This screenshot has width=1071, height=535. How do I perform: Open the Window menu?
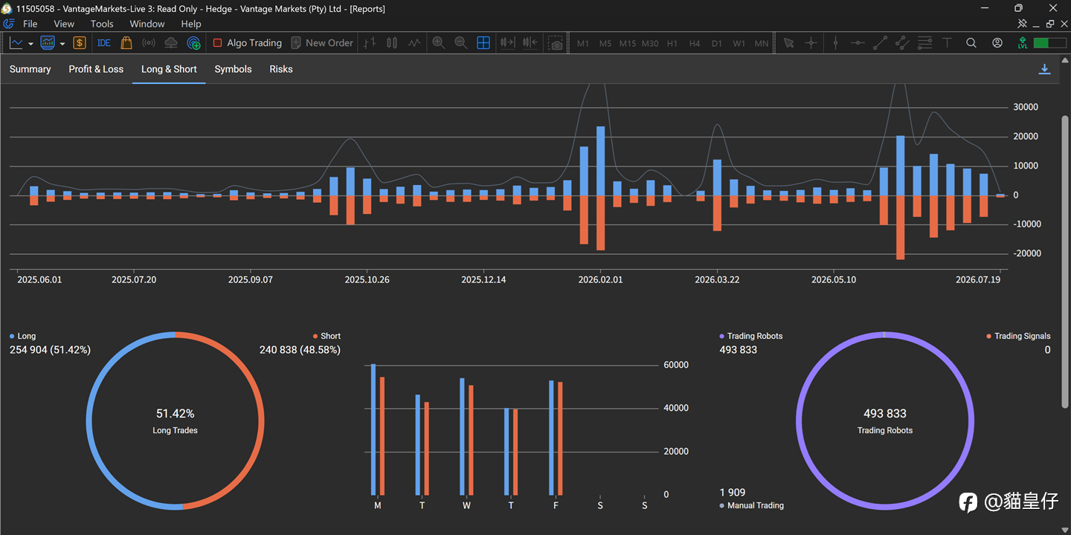click(147, 24)
